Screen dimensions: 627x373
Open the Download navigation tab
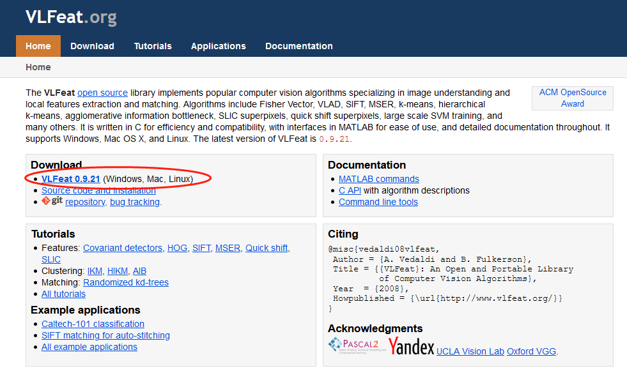click(x=93, y=46)
